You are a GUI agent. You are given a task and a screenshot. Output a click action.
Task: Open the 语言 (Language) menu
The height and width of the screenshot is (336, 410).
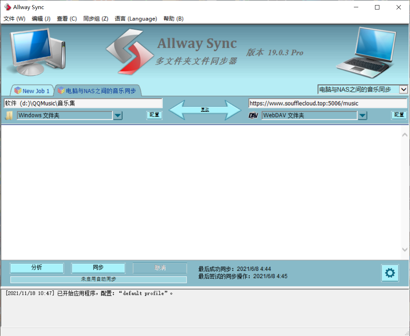tap(136, 19)
